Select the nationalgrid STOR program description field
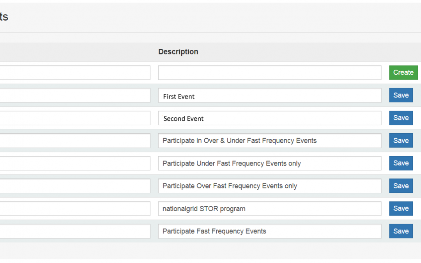421x263 pixels. 269,208
